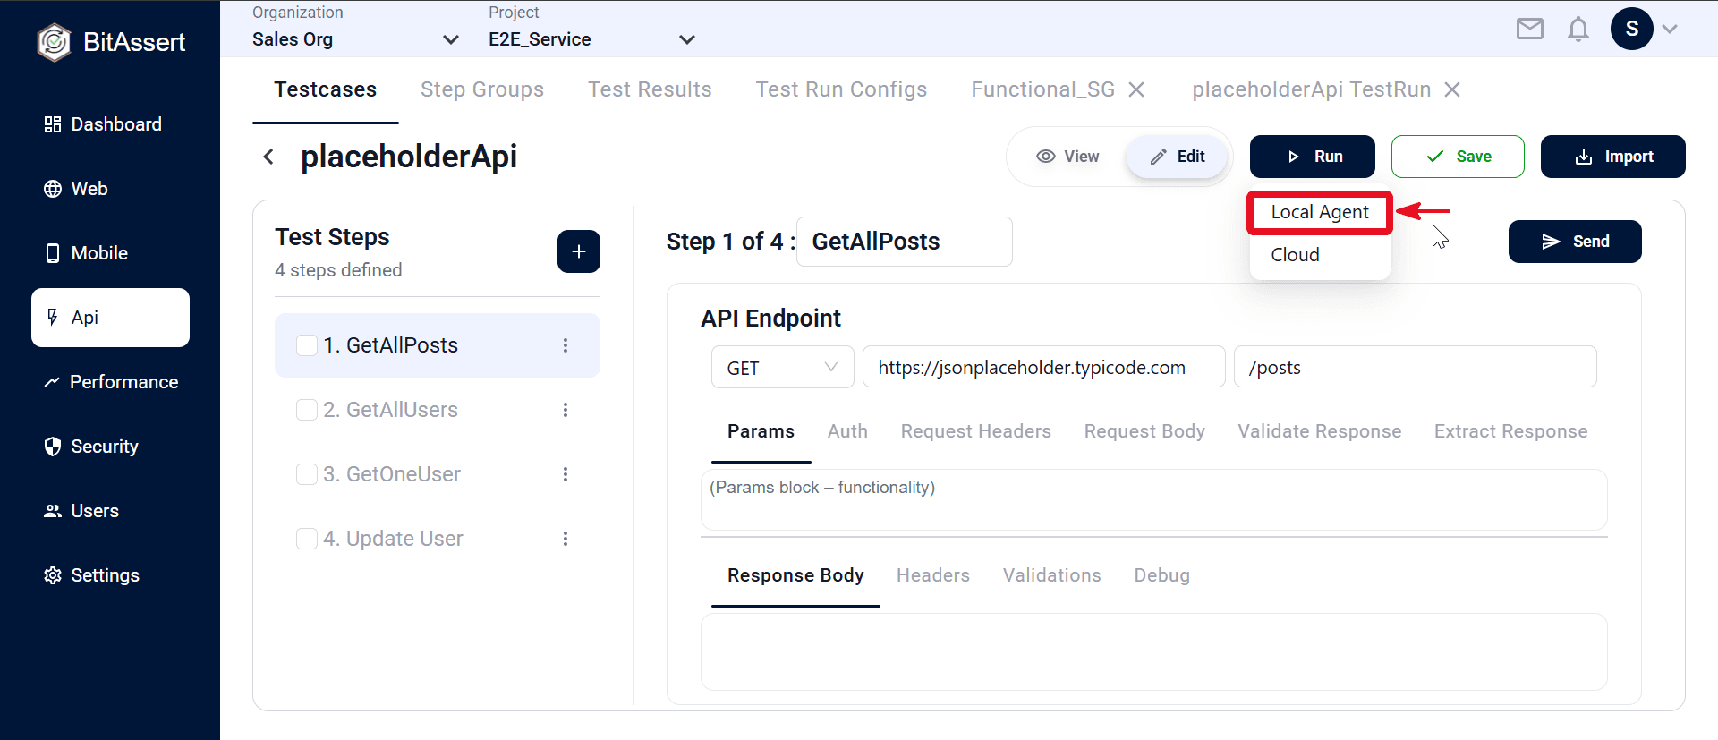Switch to View mode
This screenshot has height=740, width=1718.
[1067, 157]
